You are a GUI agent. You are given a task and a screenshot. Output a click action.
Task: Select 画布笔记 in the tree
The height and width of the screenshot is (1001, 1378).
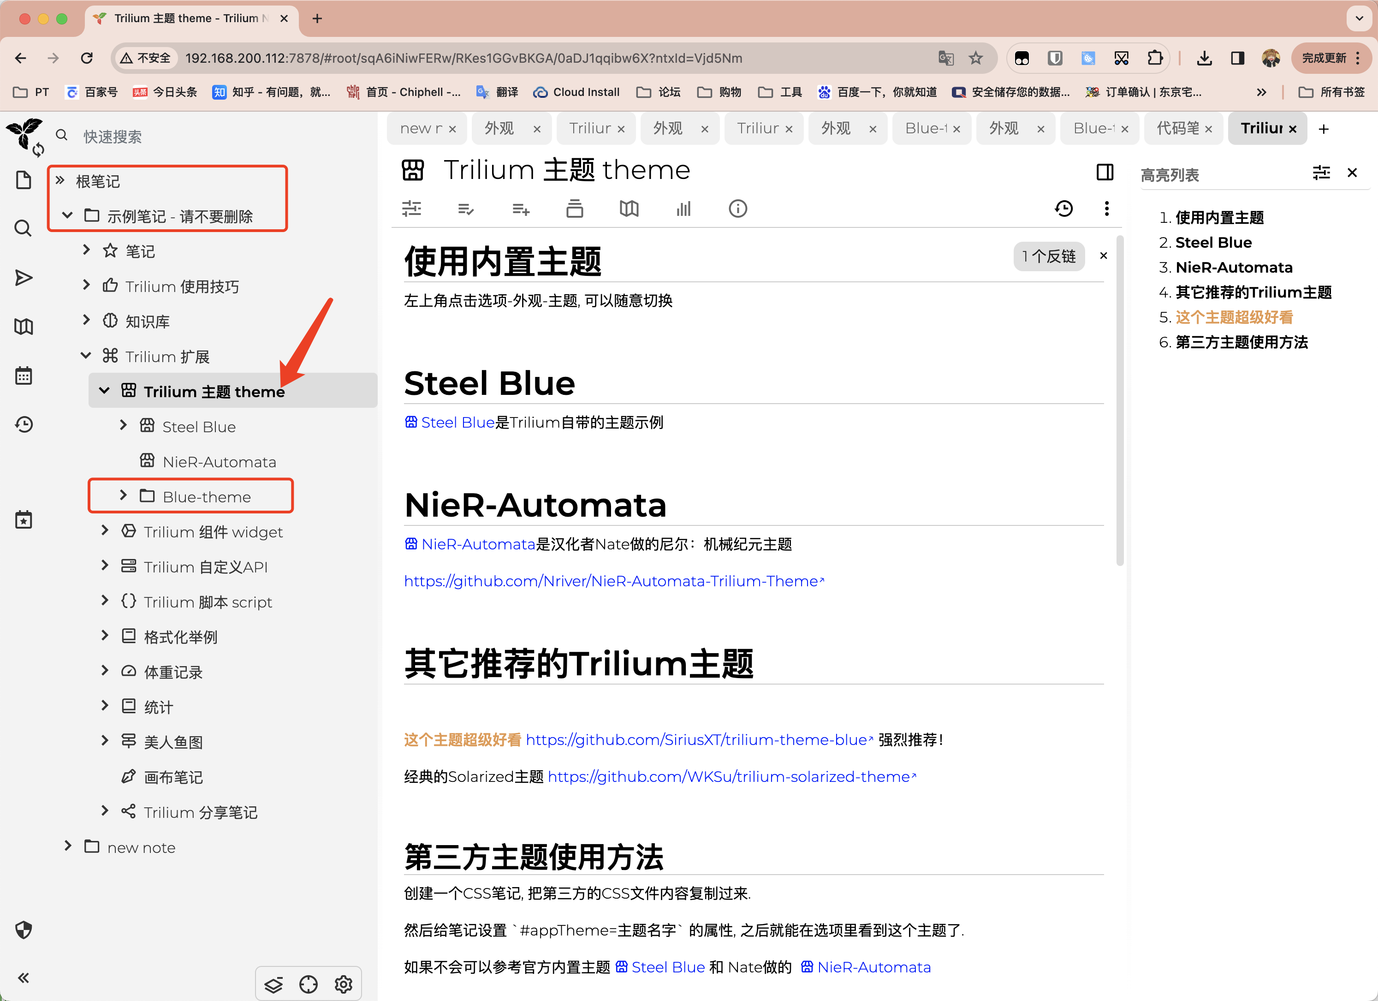click(x=173, y=777)
